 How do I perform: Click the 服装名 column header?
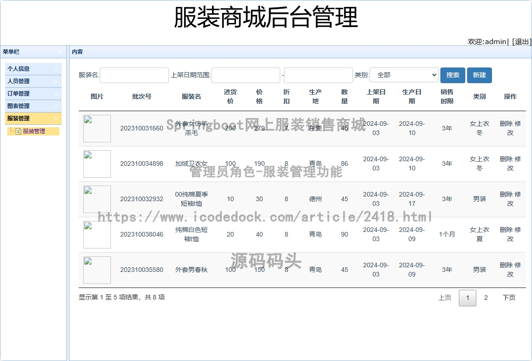191,96
